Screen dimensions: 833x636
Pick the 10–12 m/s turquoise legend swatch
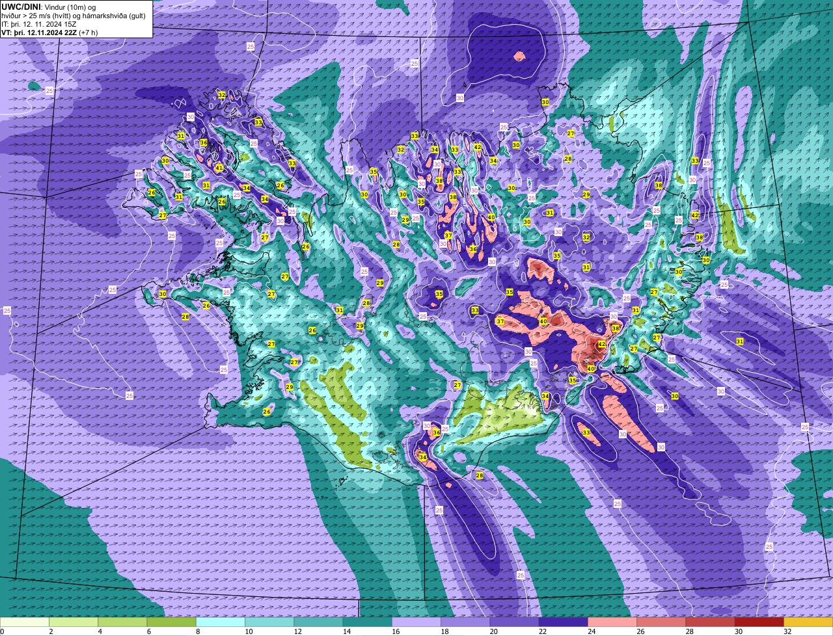pos(269,622)
